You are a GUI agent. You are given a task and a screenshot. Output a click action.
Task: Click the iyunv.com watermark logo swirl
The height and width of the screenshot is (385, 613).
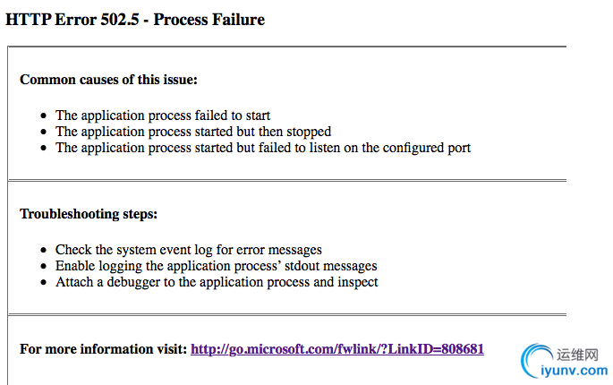click(536, 360)
